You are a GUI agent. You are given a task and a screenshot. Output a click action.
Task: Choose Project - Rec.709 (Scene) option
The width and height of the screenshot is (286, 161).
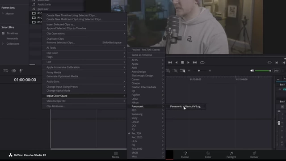coord(147,50)
